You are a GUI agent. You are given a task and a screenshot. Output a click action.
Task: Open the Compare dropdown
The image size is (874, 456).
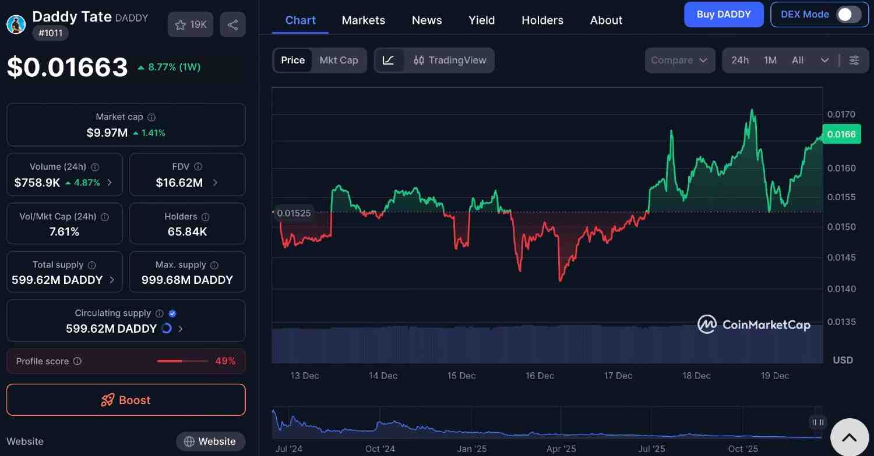(679, 60)
